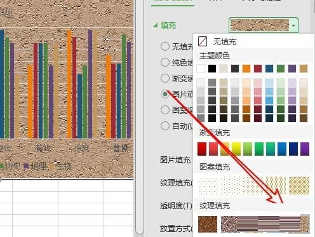
Task: Pick the tan theme color swatch
Action: coord(304,69)
